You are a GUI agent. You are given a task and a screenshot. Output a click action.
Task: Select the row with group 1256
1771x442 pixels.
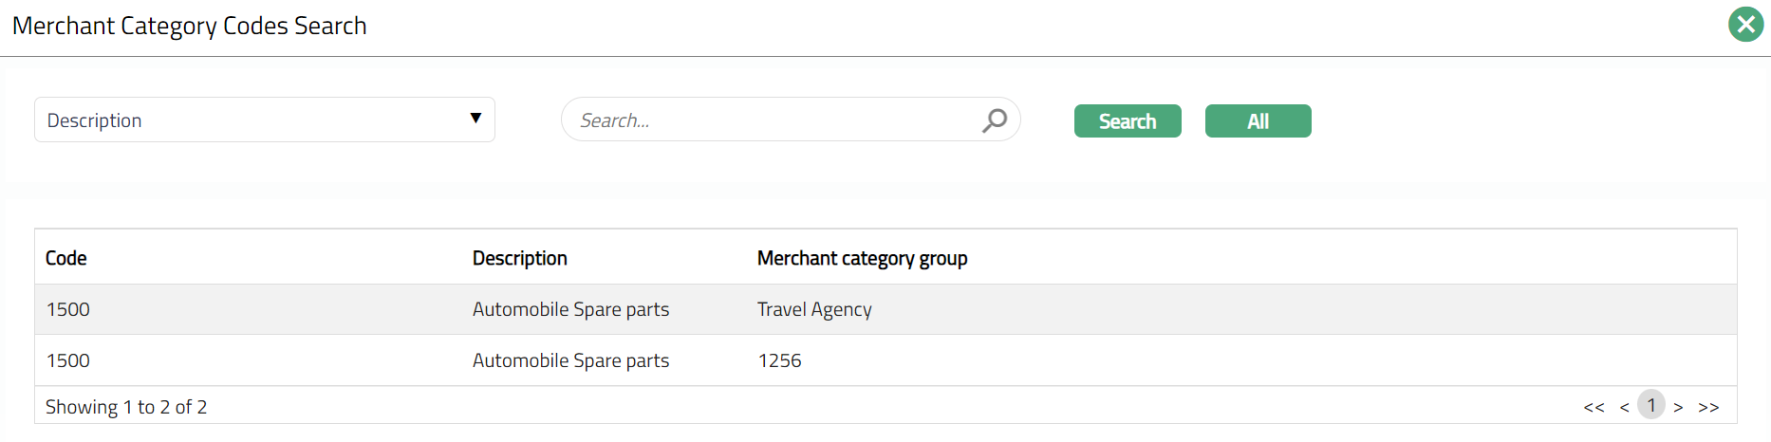click(779, 360)
